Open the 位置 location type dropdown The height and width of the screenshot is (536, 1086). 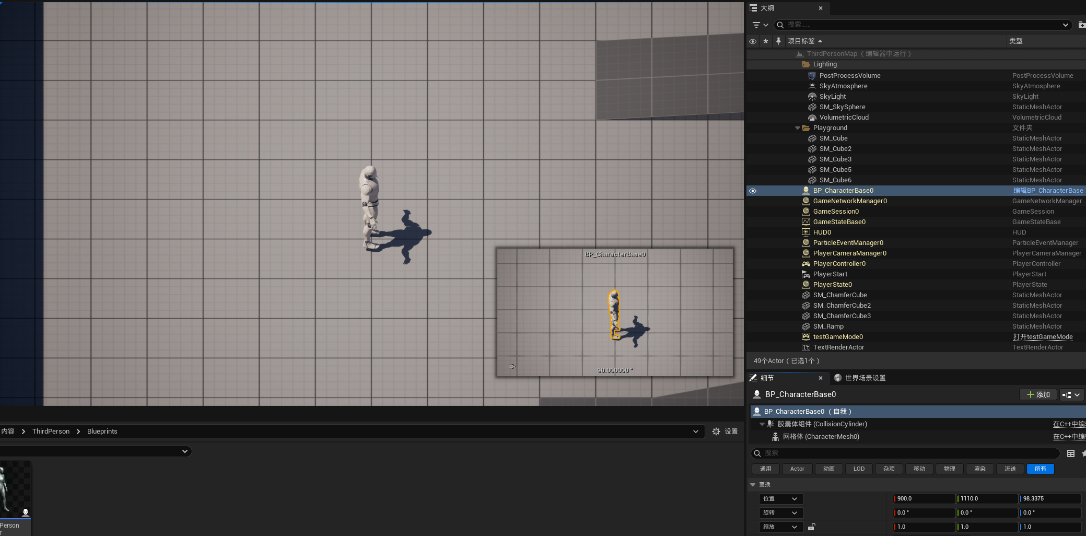[781, 499]
